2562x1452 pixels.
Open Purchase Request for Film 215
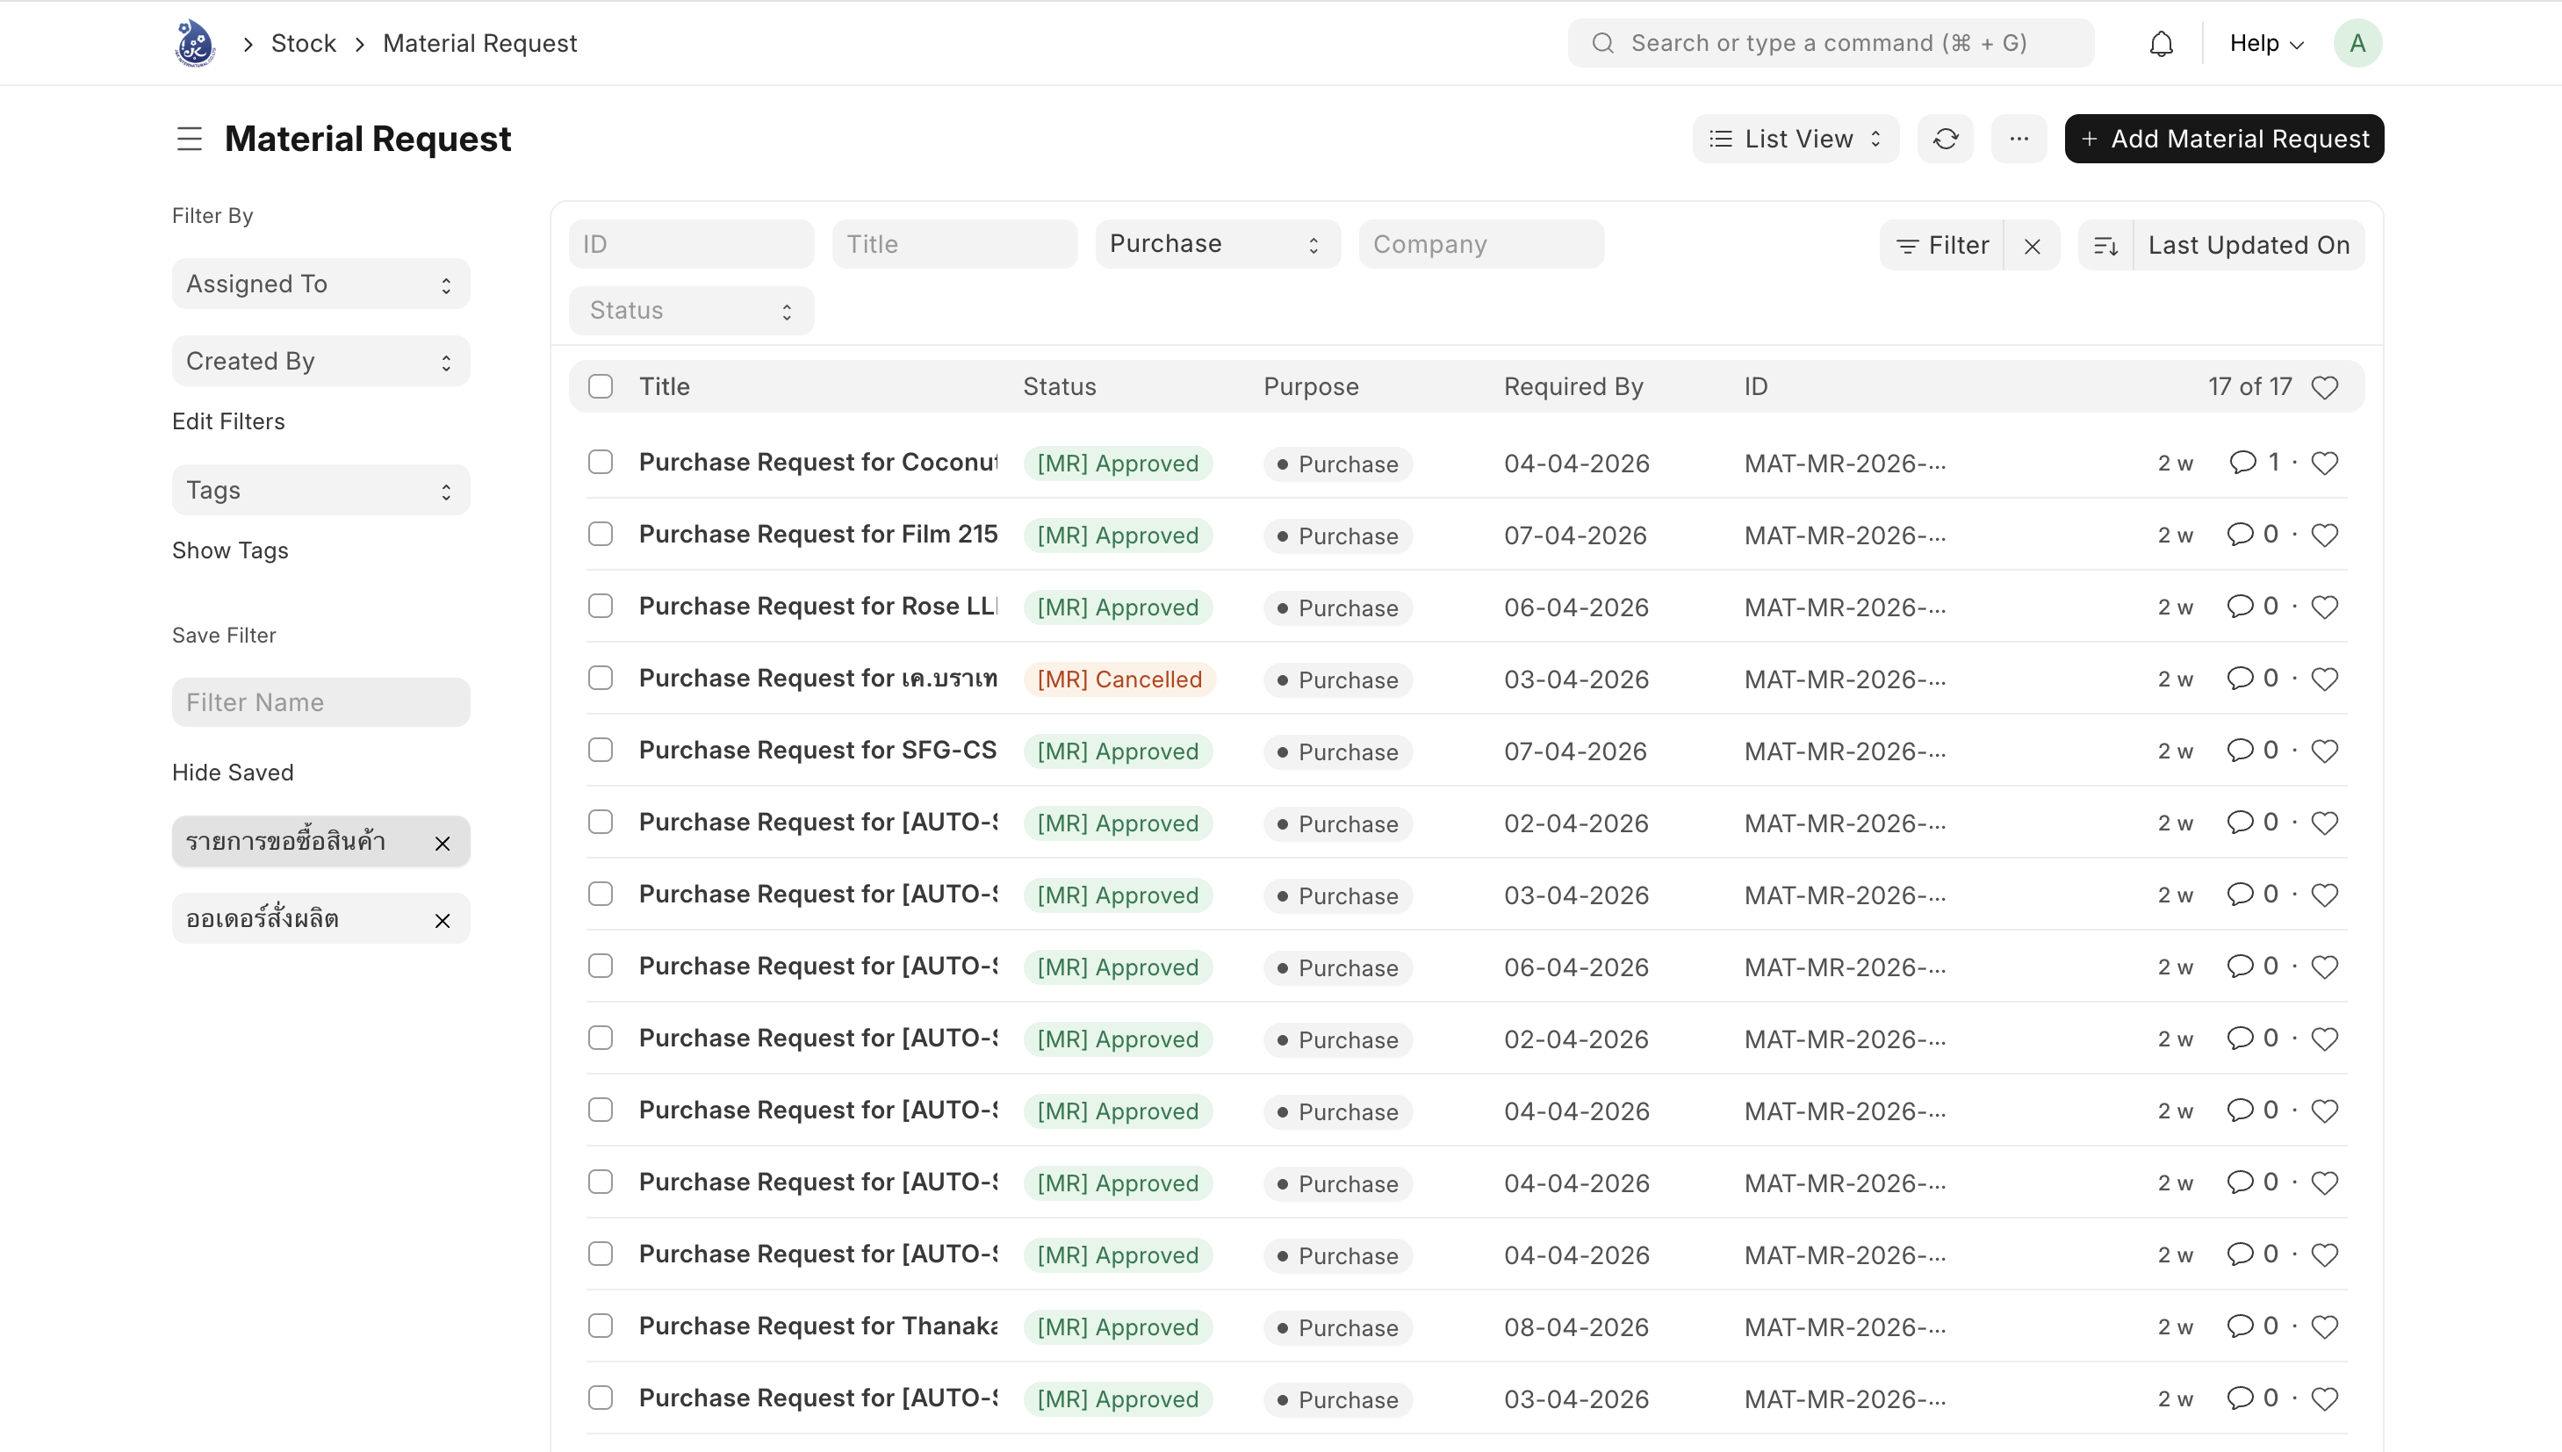click(x=817, y=534)
